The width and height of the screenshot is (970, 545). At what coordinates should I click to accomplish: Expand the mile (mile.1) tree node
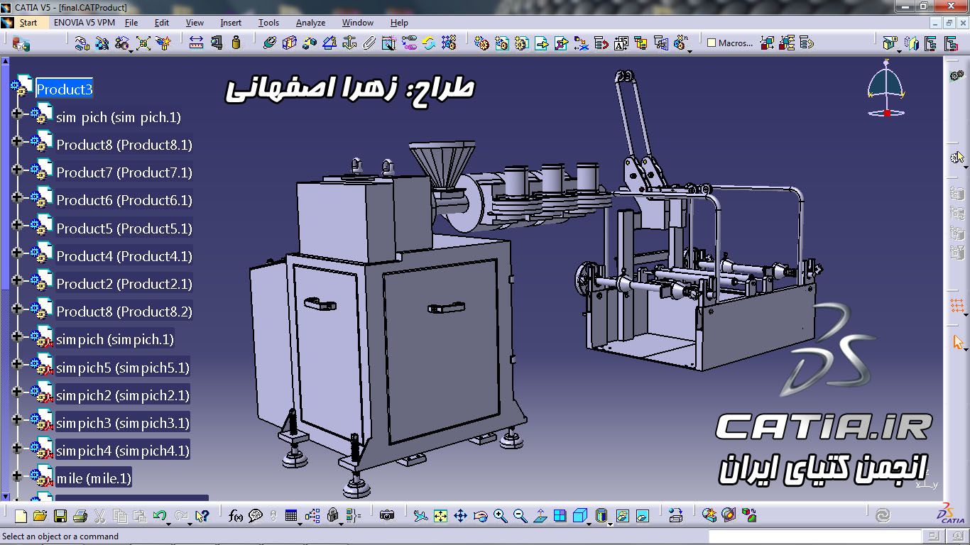[17, 475]
